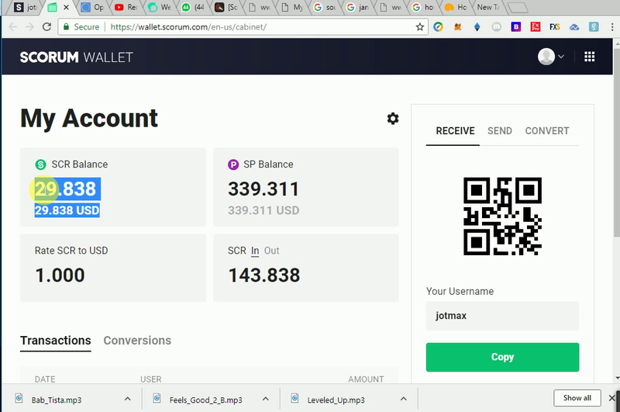Expand Leveled_Up.mp3 download options

(403, 399)
